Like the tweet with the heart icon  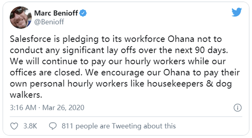point(14,126)
